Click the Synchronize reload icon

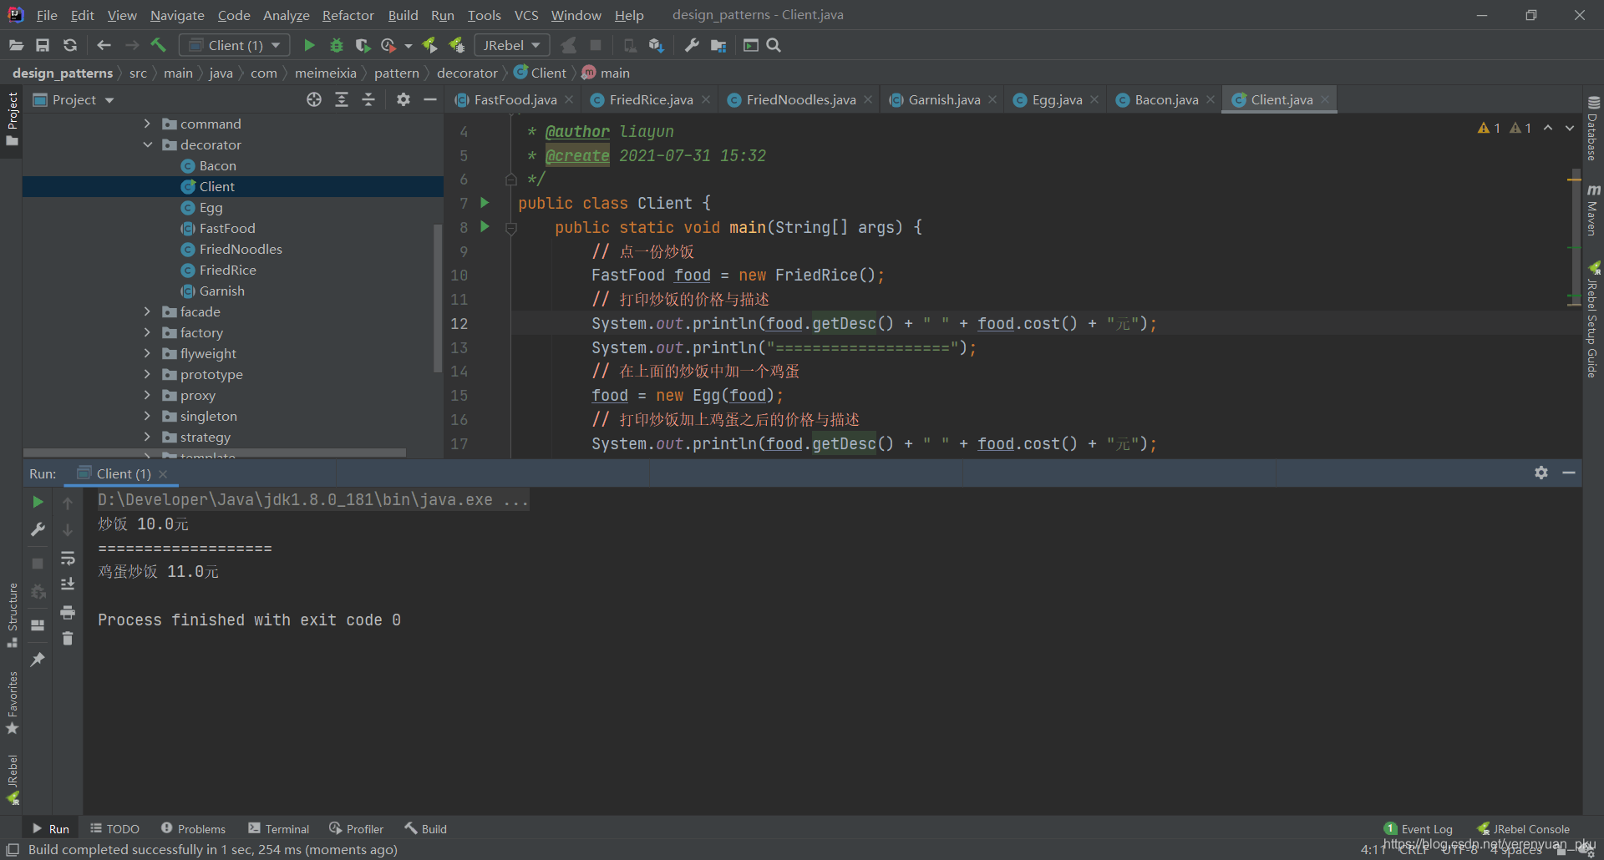pyautogui.click(x=70, y=45)
